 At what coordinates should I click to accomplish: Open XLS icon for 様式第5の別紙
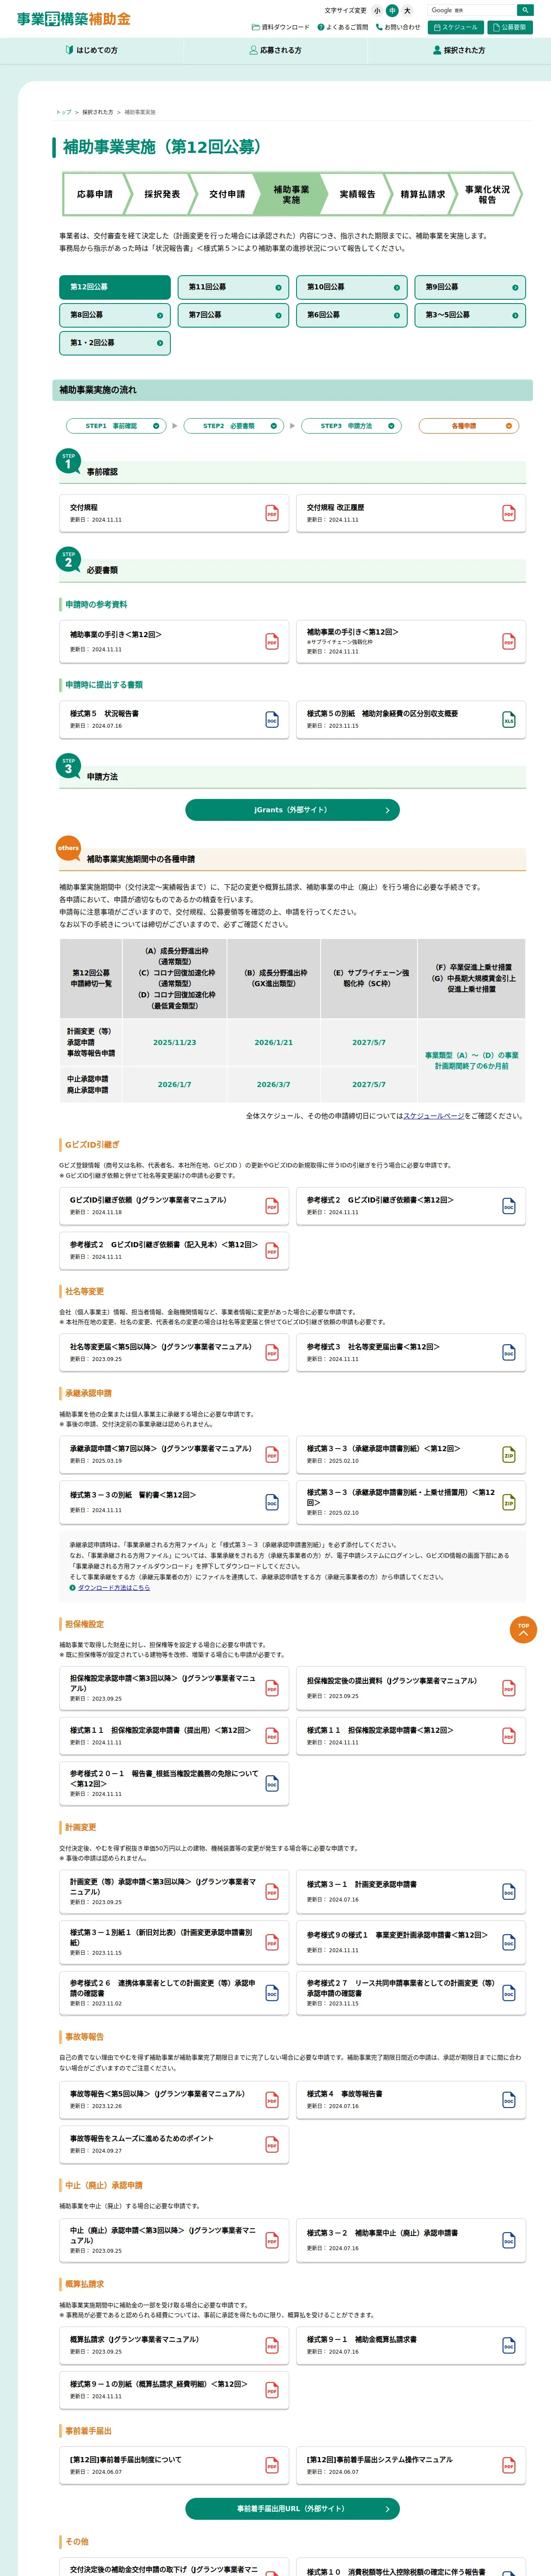[x=508, y=719]
